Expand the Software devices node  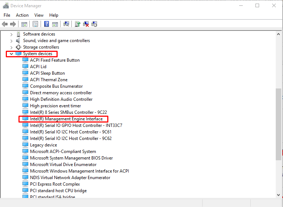[11, 34]
